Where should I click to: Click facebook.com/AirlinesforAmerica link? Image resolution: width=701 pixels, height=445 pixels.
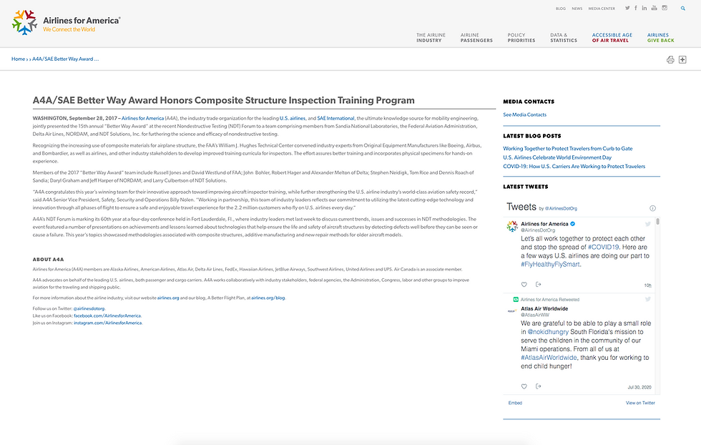coord(107,316)
